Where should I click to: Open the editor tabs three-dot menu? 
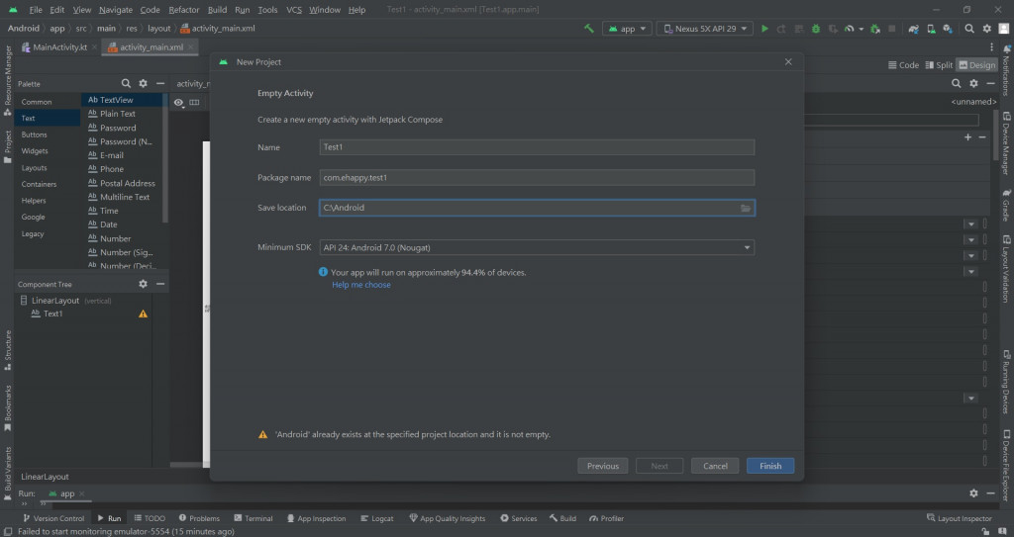click(991, 47)
